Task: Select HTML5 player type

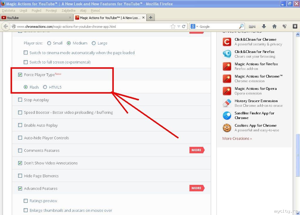Action: (x=45, y=87)
